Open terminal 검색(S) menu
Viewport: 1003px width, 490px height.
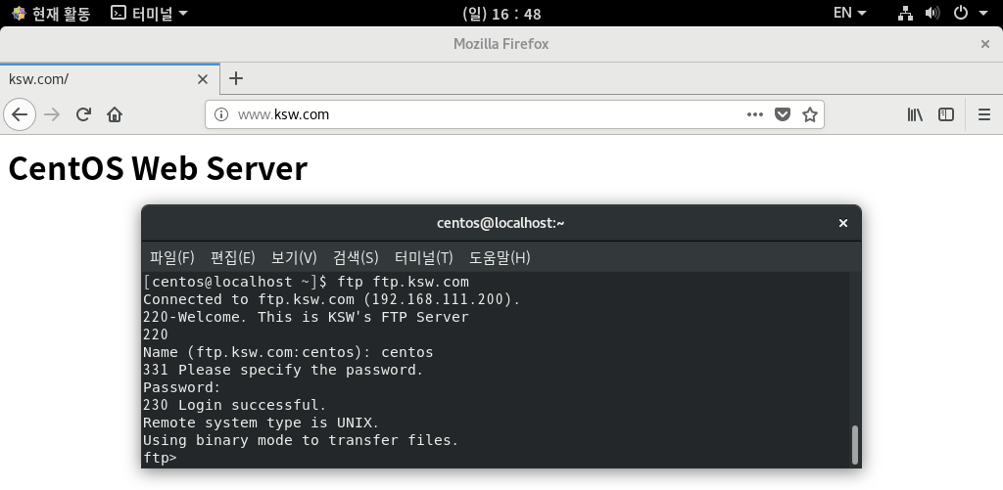click(x=356, y=257)
